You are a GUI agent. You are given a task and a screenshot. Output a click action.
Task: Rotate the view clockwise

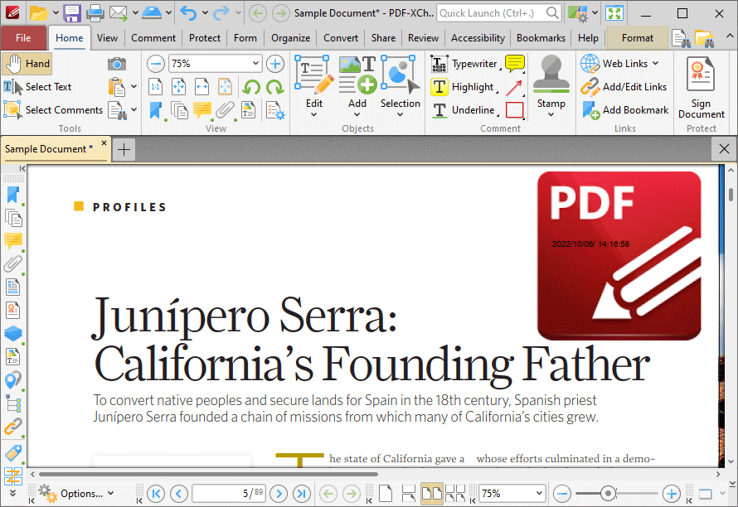274,87
